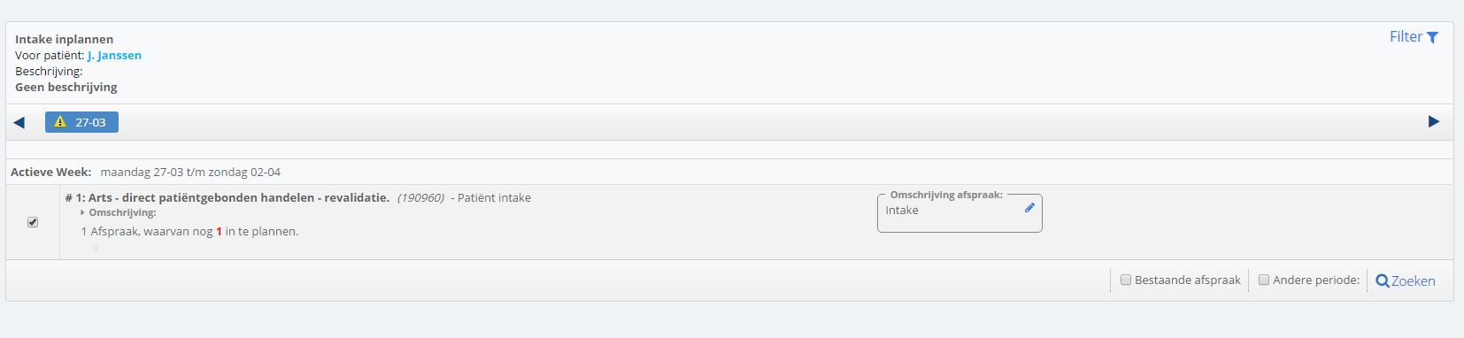Select the Arts revalidatie activity title
Image resolution: width=1464 pixels, height=338 pixels.
(x=227, y=197)
